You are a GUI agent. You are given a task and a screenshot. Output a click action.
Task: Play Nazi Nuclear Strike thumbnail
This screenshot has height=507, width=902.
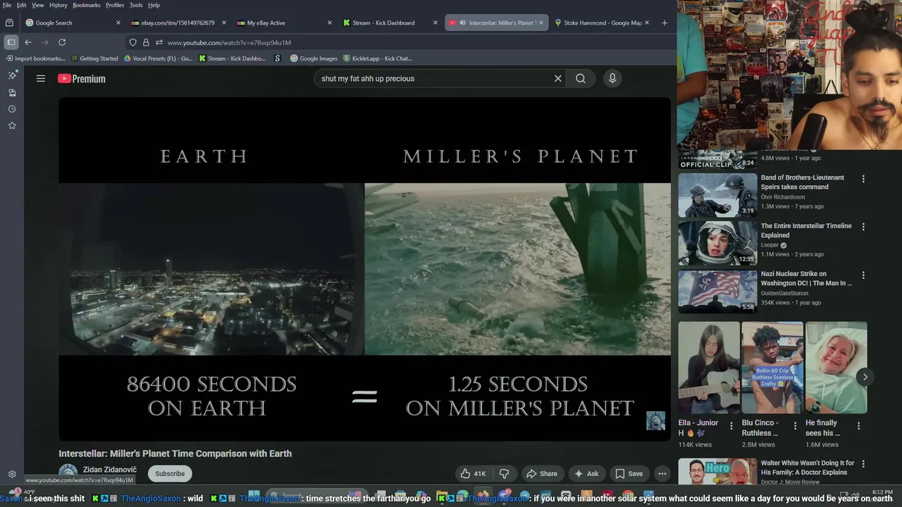click(717, 291)
